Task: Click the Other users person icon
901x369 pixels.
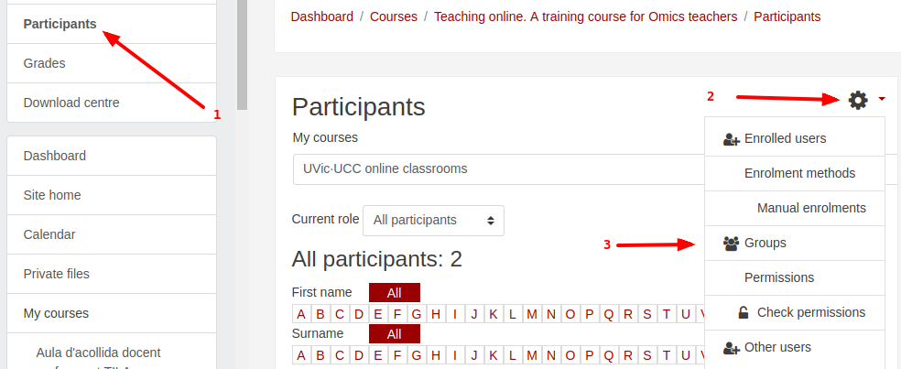Action: 731,348
